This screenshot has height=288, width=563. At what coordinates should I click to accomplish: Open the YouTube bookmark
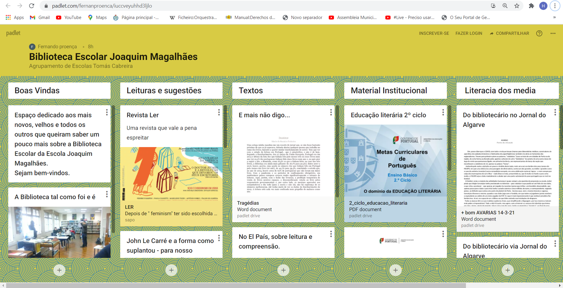click(69, 18)
